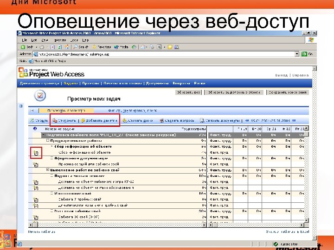The height and width of the screenshot is (250, 334).
Task: Click the green Go arrow button
Action: point(304,54)
